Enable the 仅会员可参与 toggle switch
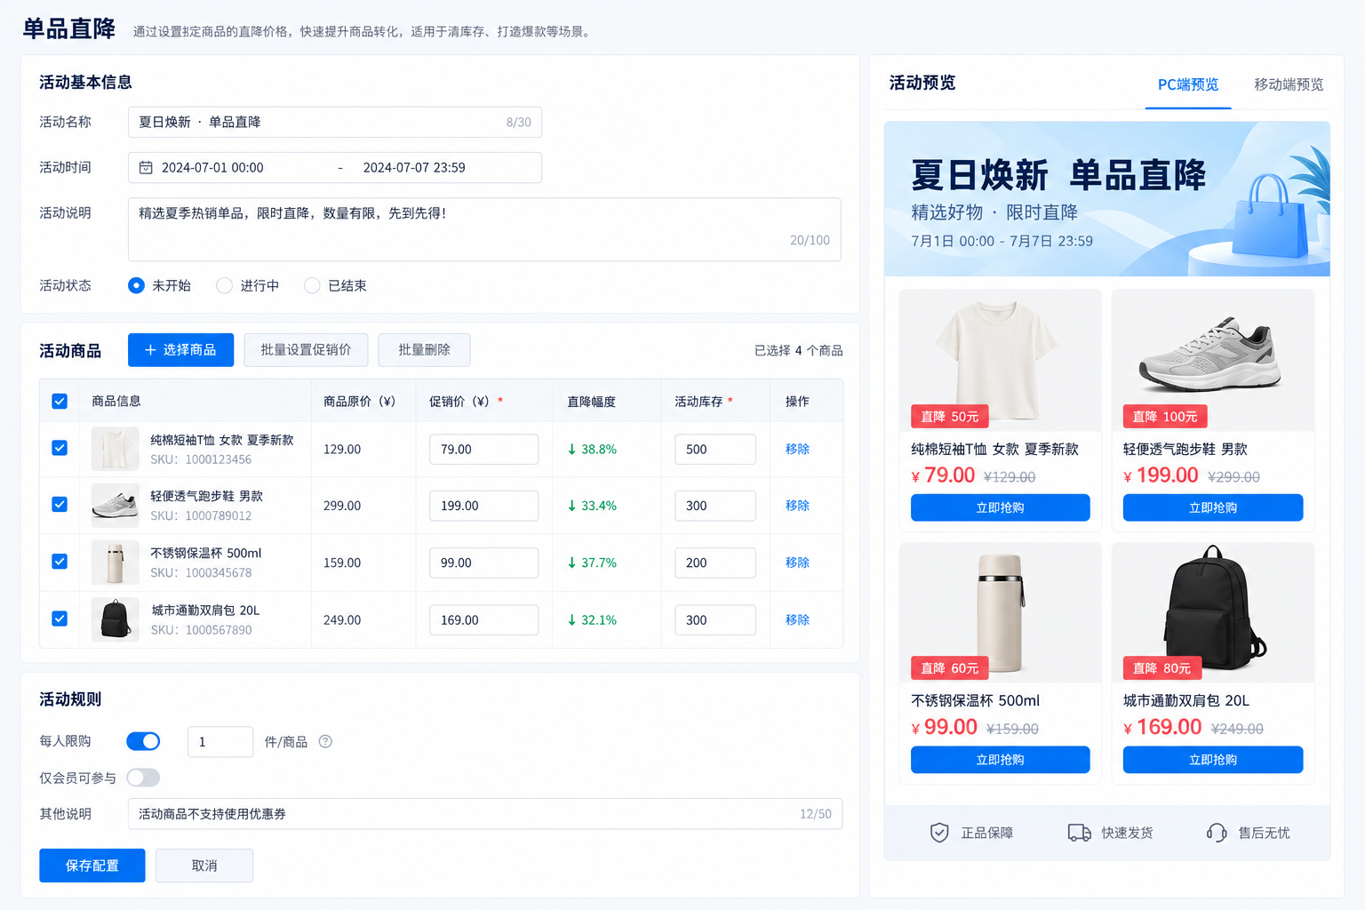Image resolution: width=1365 pixels, height=910 pixels. click(143, 778)
